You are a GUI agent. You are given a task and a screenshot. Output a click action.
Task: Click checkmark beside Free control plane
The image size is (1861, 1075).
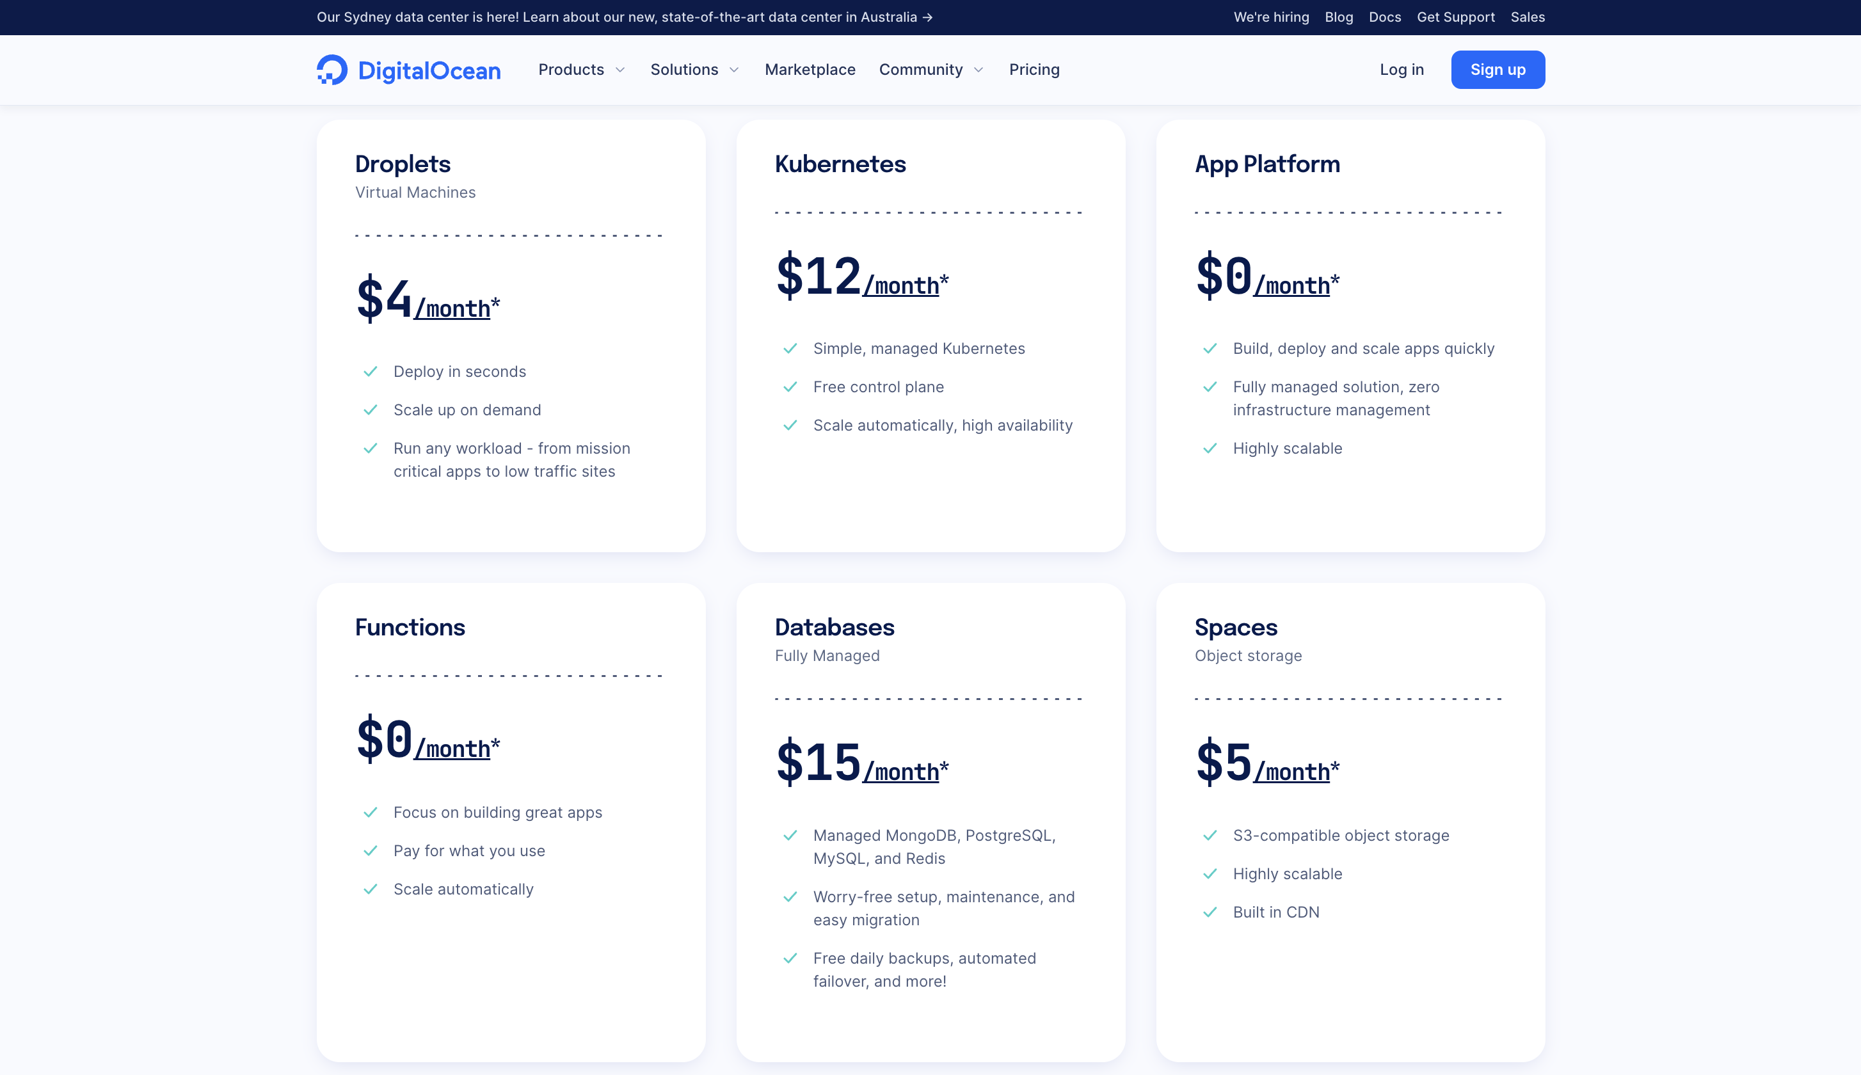click(790, 387)
